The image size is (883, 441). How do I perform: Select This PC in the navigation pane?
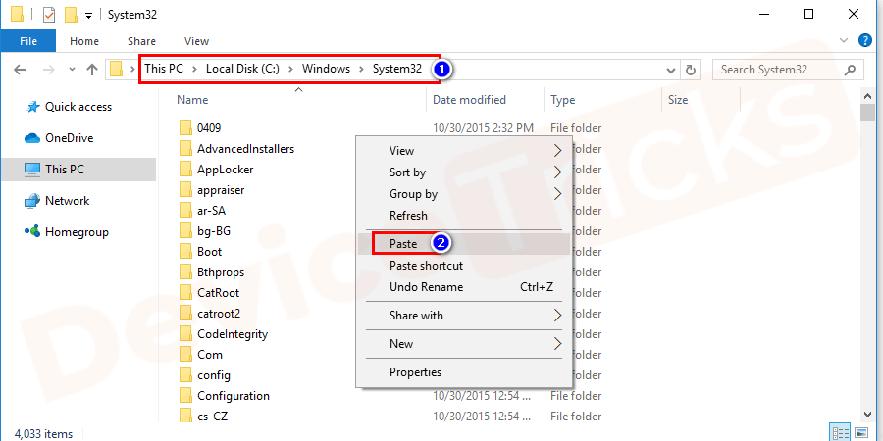point(78,170)
